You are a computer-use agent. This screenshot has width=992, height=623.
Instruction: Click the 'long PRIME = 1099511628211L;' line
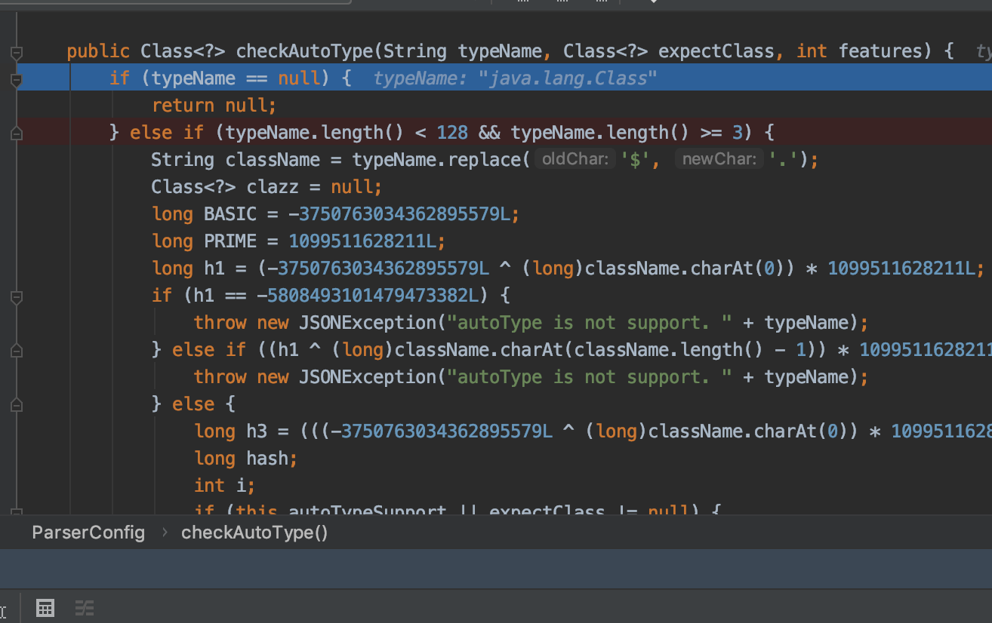pos(299,241)
